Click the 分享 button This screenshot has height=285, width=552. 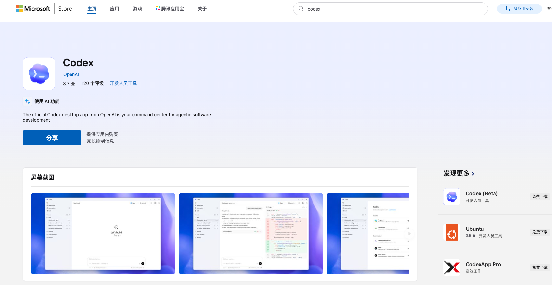(x=52, y=138)
